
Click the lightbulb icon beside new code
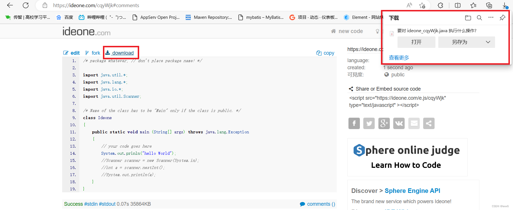coord(378,31)
